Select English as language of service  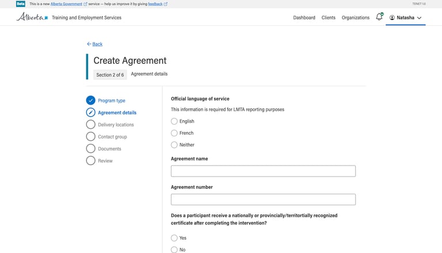click(x=174, y=121)
